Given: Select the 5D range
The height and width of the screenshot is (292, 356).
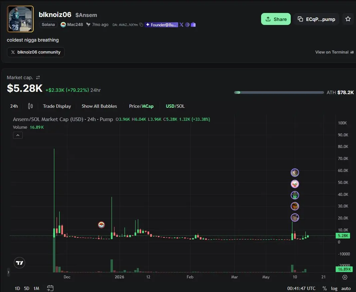Looking at the screenshot, I should 27,288.
